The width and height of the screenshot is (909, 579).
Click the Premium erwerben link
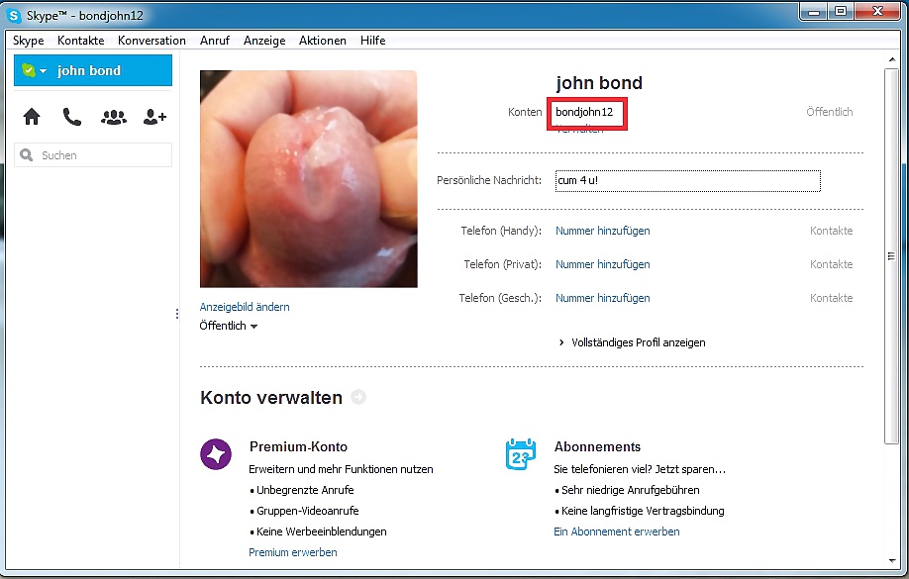click(292, 551)
